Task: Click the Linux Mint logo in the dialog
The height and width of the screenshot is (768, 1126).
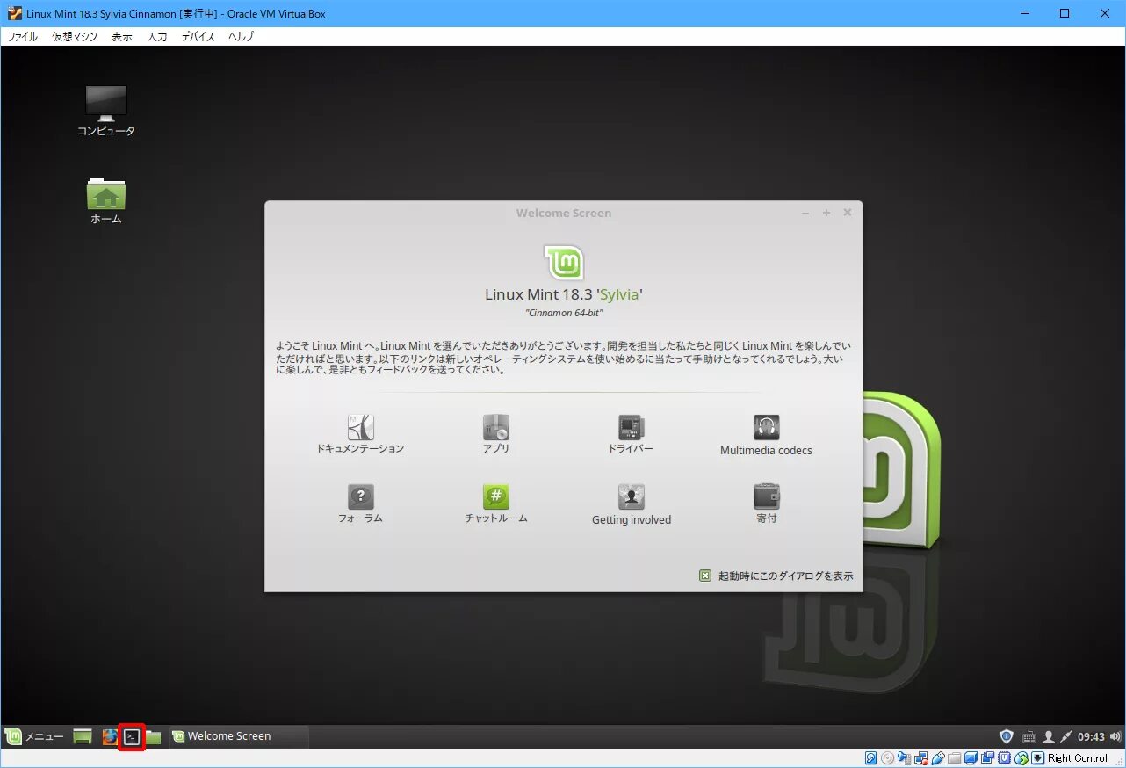Action: point(564,262)
